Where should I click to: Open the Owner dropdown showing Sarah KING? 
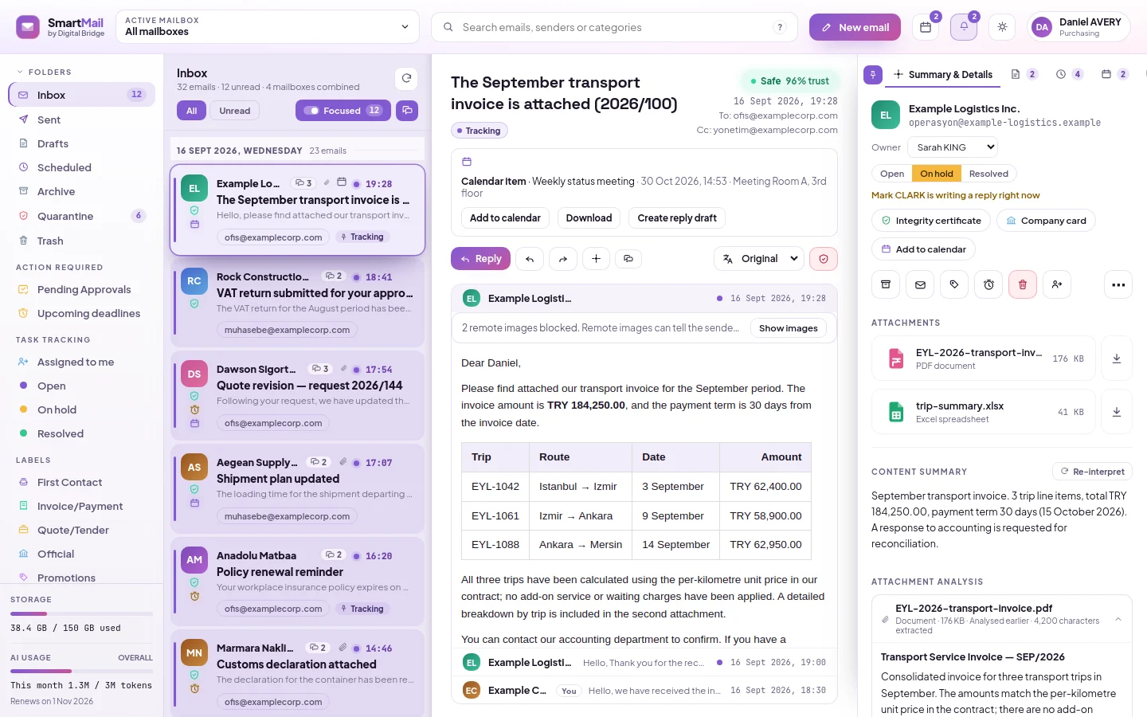tap(953, 147)
